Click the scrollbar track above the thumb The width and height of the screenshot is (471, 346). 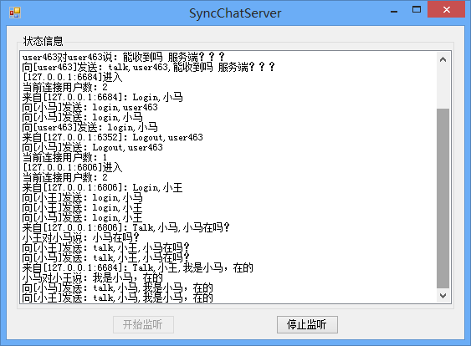[443, 87]
